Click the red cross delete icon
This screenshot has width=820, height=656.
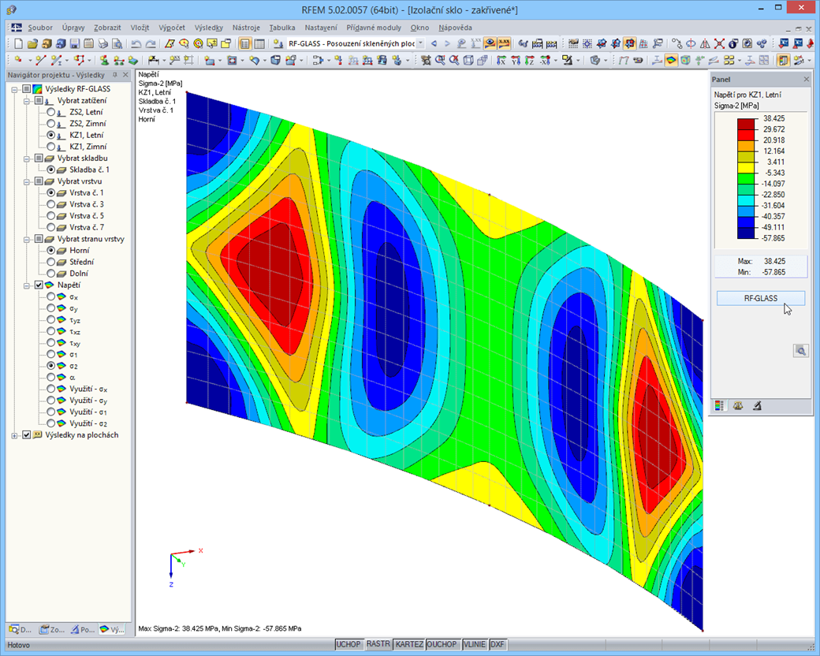pos(719,43)
